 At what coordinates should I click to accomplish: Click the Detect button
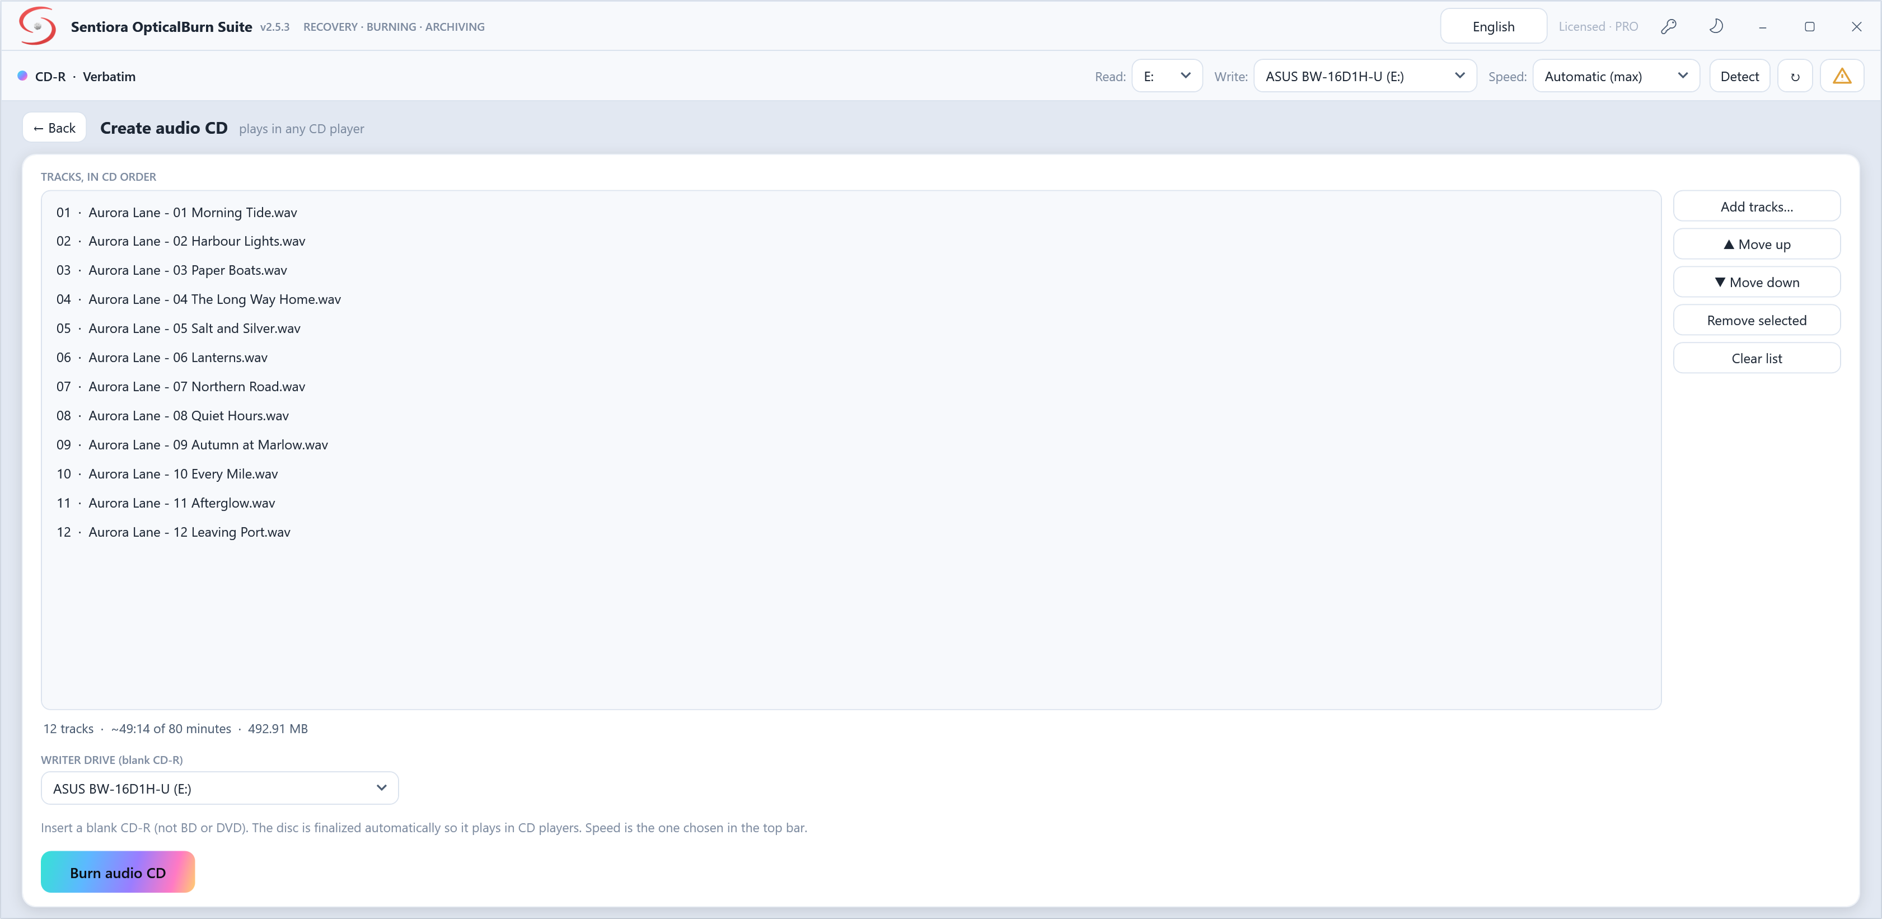(x=1740, y=76)
